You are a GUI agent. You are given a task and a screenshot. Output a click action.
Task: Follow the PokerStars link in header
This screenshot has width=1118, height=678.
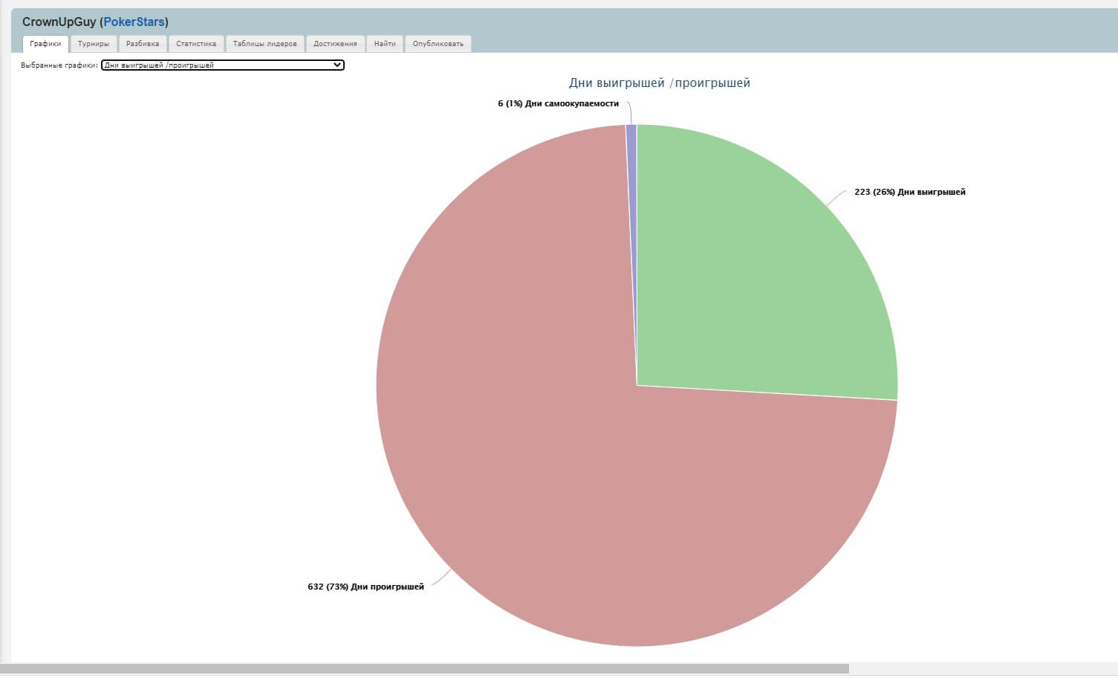[x=134, y=22]
